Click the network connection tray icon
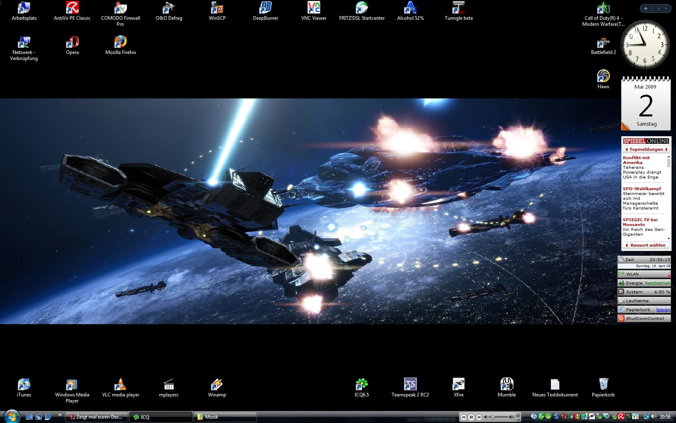This screenshot has width=676, height=423. [647, 417]
